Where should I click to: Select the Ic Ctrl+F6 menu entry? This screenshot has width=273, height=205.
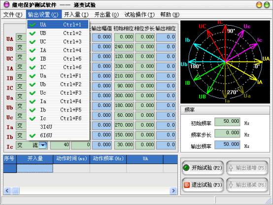coord(58,118)
